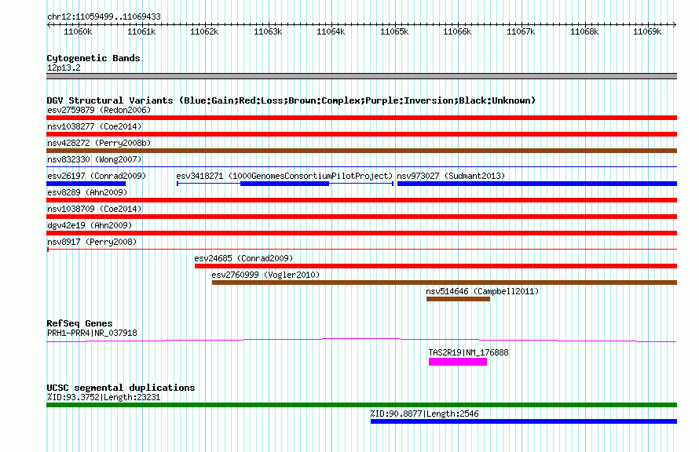Viewport: 699px width, 452px height.
Task: Open the nsv832330 (Wong2007) variant label
Action: point(94,159)
